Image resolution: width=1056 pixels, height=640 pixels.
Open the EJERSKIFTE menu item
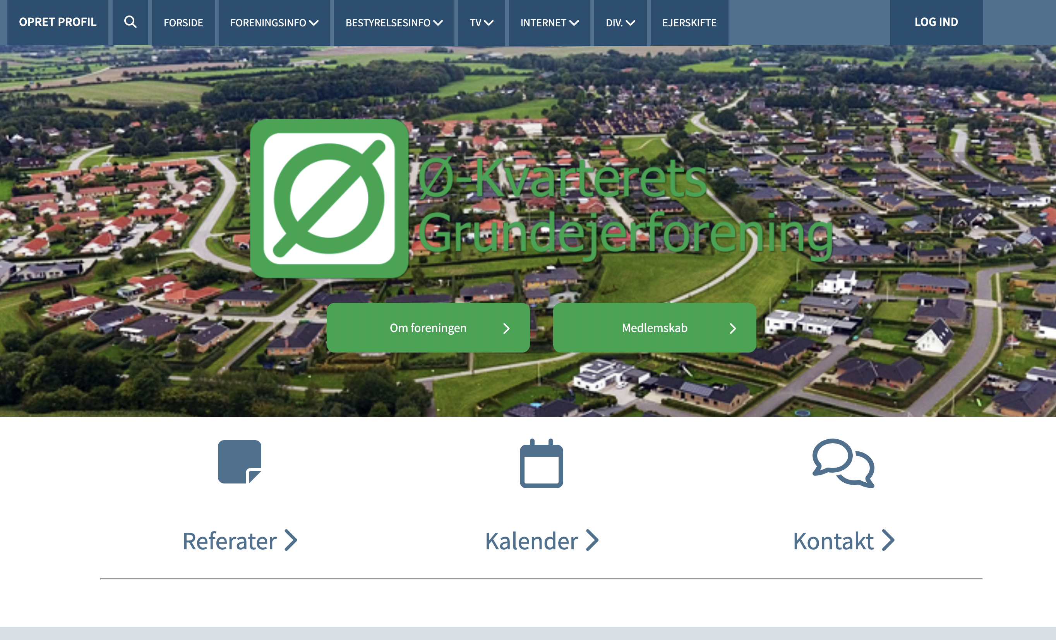pyautogui.click(x=689, y=22)
